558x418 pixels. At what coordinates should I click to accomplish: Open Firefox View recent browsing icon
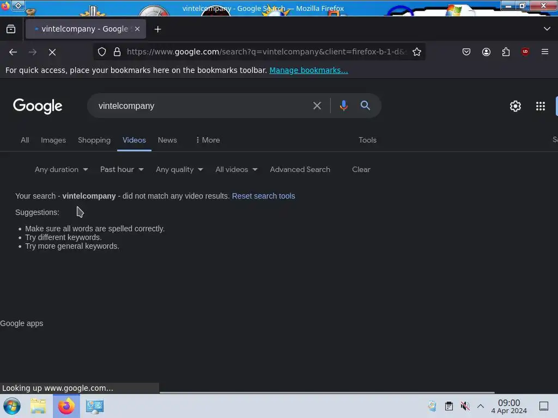[11, 29]
